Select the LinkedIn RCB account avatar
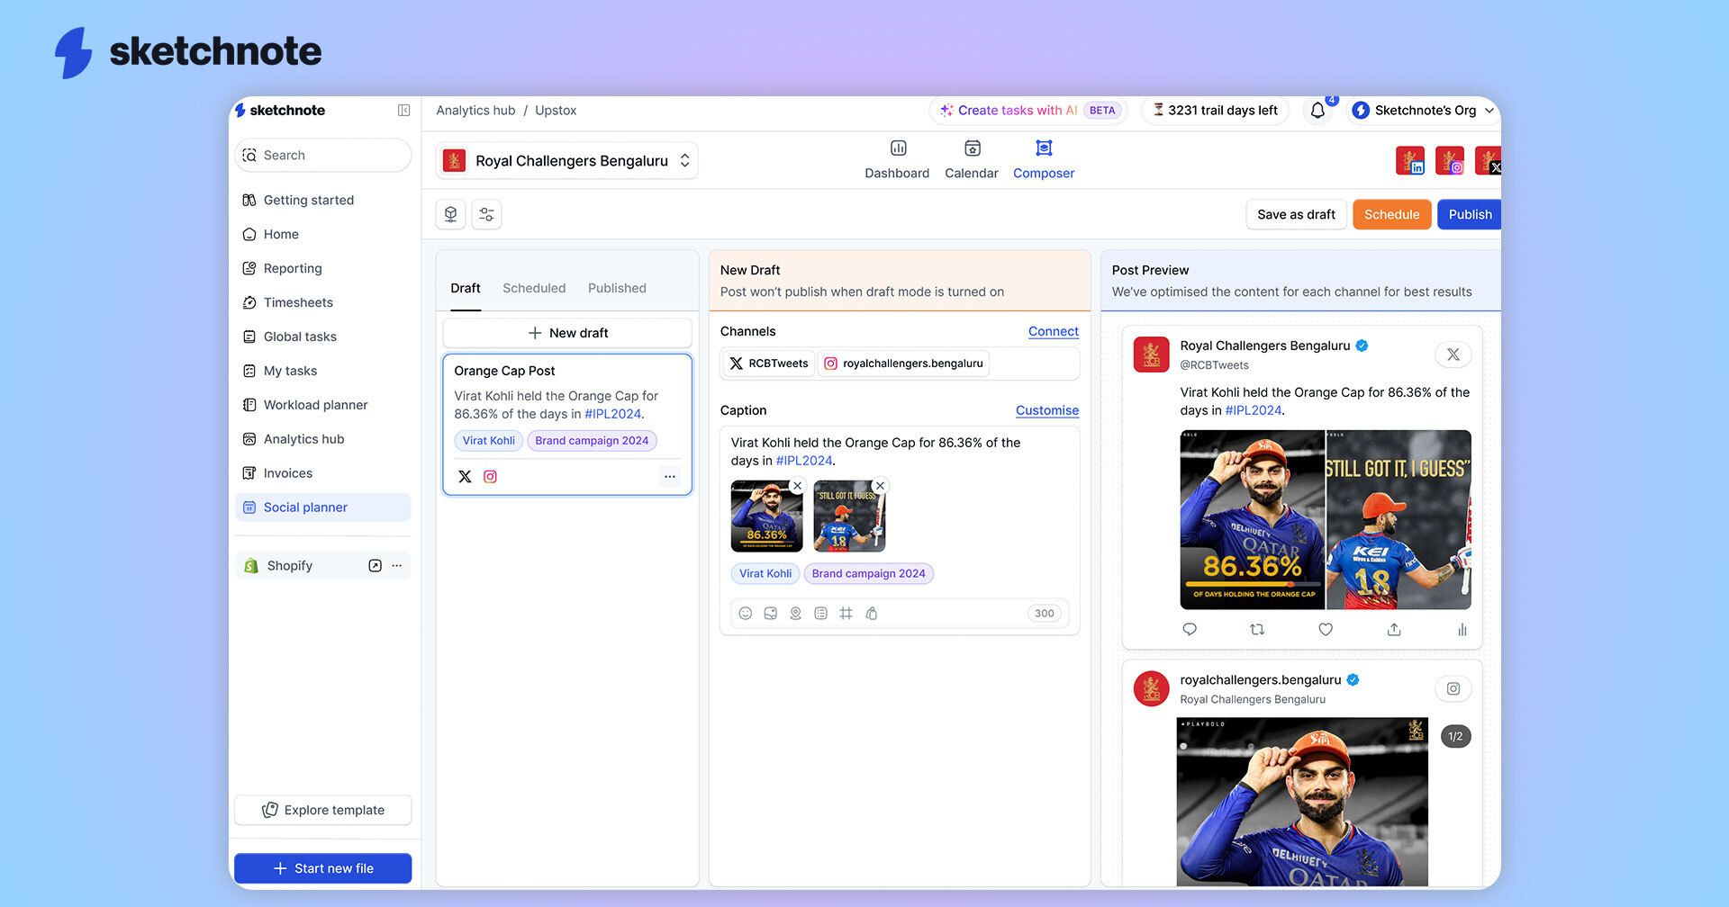 (1410, 160)
